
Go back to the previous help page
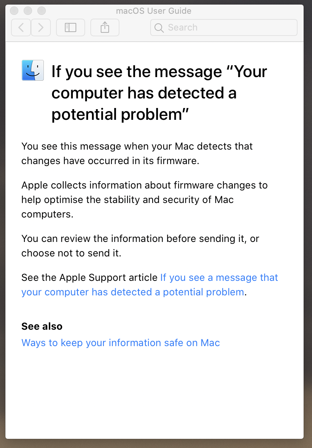21,27
